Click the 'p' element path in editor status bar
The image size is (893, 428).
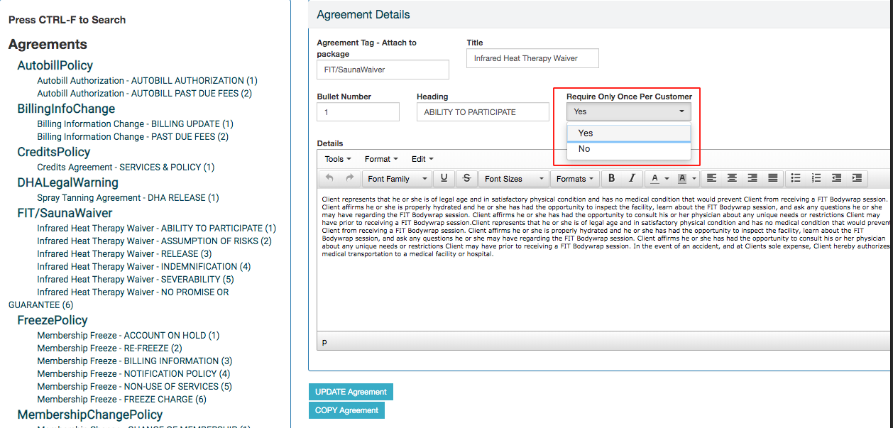pyautogui.click(x=324, y=342)
